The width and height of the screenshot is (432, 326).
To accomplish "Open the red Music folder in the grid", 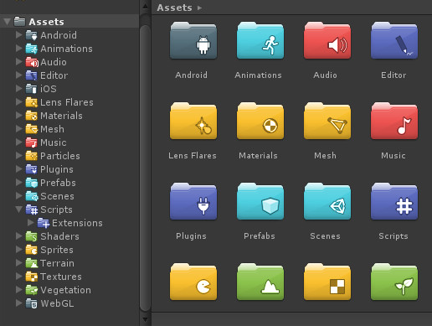I will pyautogui.click(x=394, y=122).
